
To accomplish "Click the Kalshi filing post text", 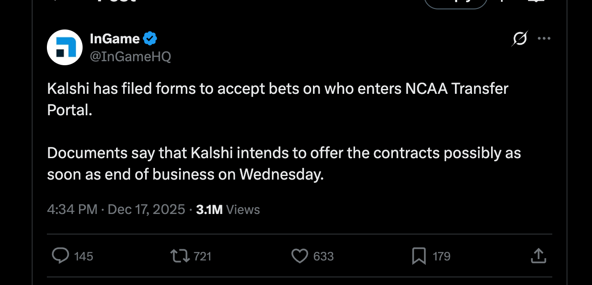I will [x=277, y=132].
